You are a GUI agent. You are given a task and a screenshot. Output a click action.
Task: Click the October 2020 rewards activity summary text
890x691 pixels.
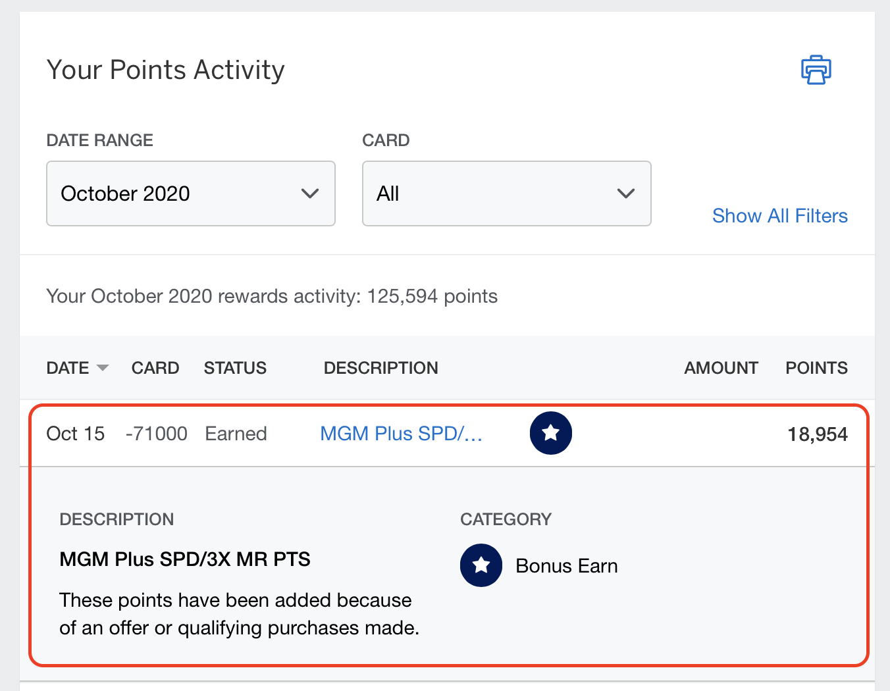[272, 296]
